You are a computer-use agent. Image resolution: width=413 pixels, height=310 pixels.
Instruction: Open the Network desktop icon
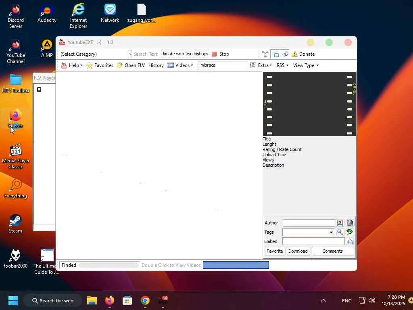point(110,14)
